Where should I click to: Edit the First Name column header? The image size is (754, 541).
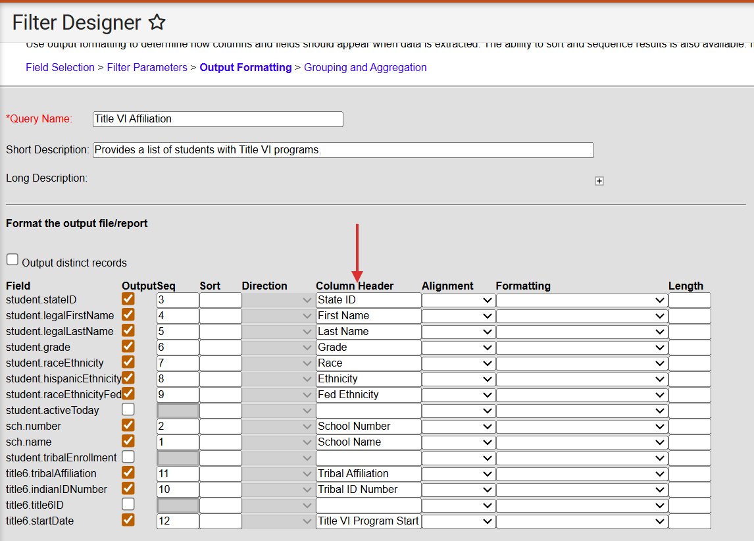click(368, 316)
